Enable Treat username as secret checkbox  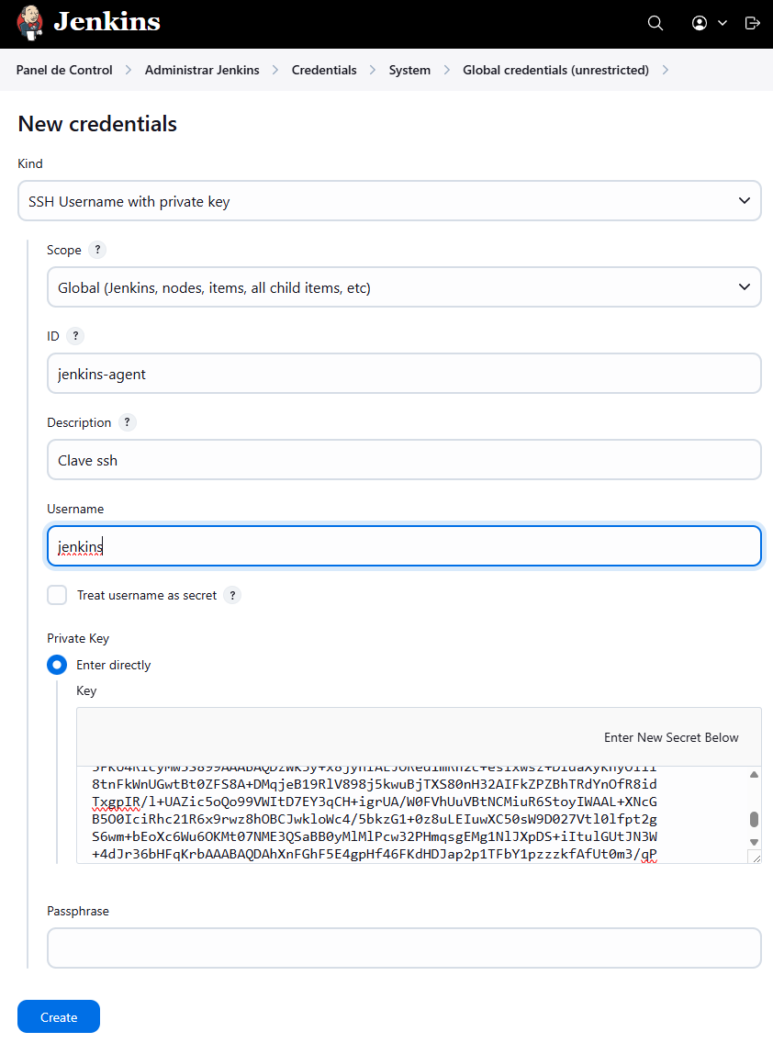57,595
